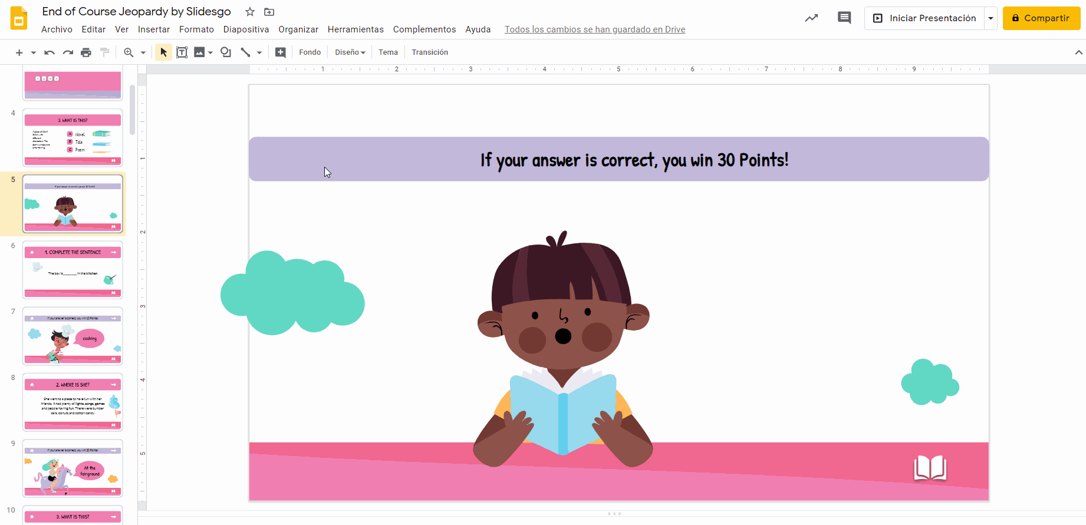Image resolution: width=1086 pixels, height=525 pixels.
Task: Expand the line type dropdown arrow
Action: [x=259, y=52]
